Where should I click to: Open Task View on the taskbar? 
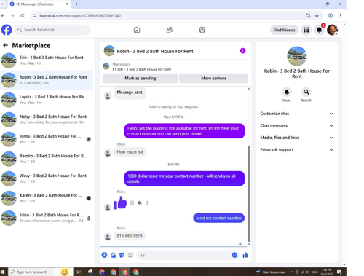pos(79,272)
